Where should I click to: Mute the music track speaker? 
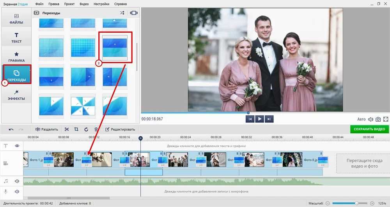[x=17, y=181]
